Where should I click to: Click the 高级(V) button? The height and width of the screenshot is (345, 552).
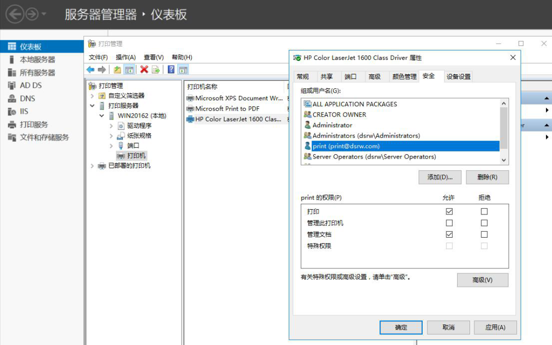click(x=482, y=280)
